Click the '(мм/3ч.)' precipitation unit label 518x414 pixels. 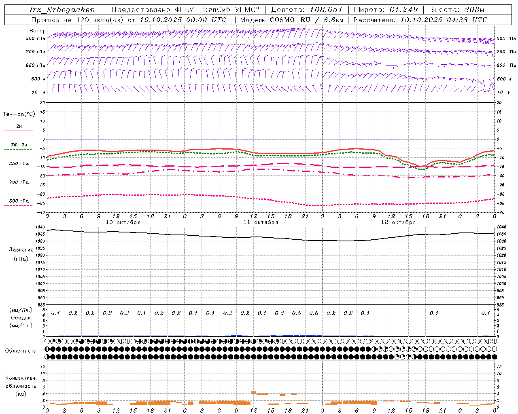(21, 310)
